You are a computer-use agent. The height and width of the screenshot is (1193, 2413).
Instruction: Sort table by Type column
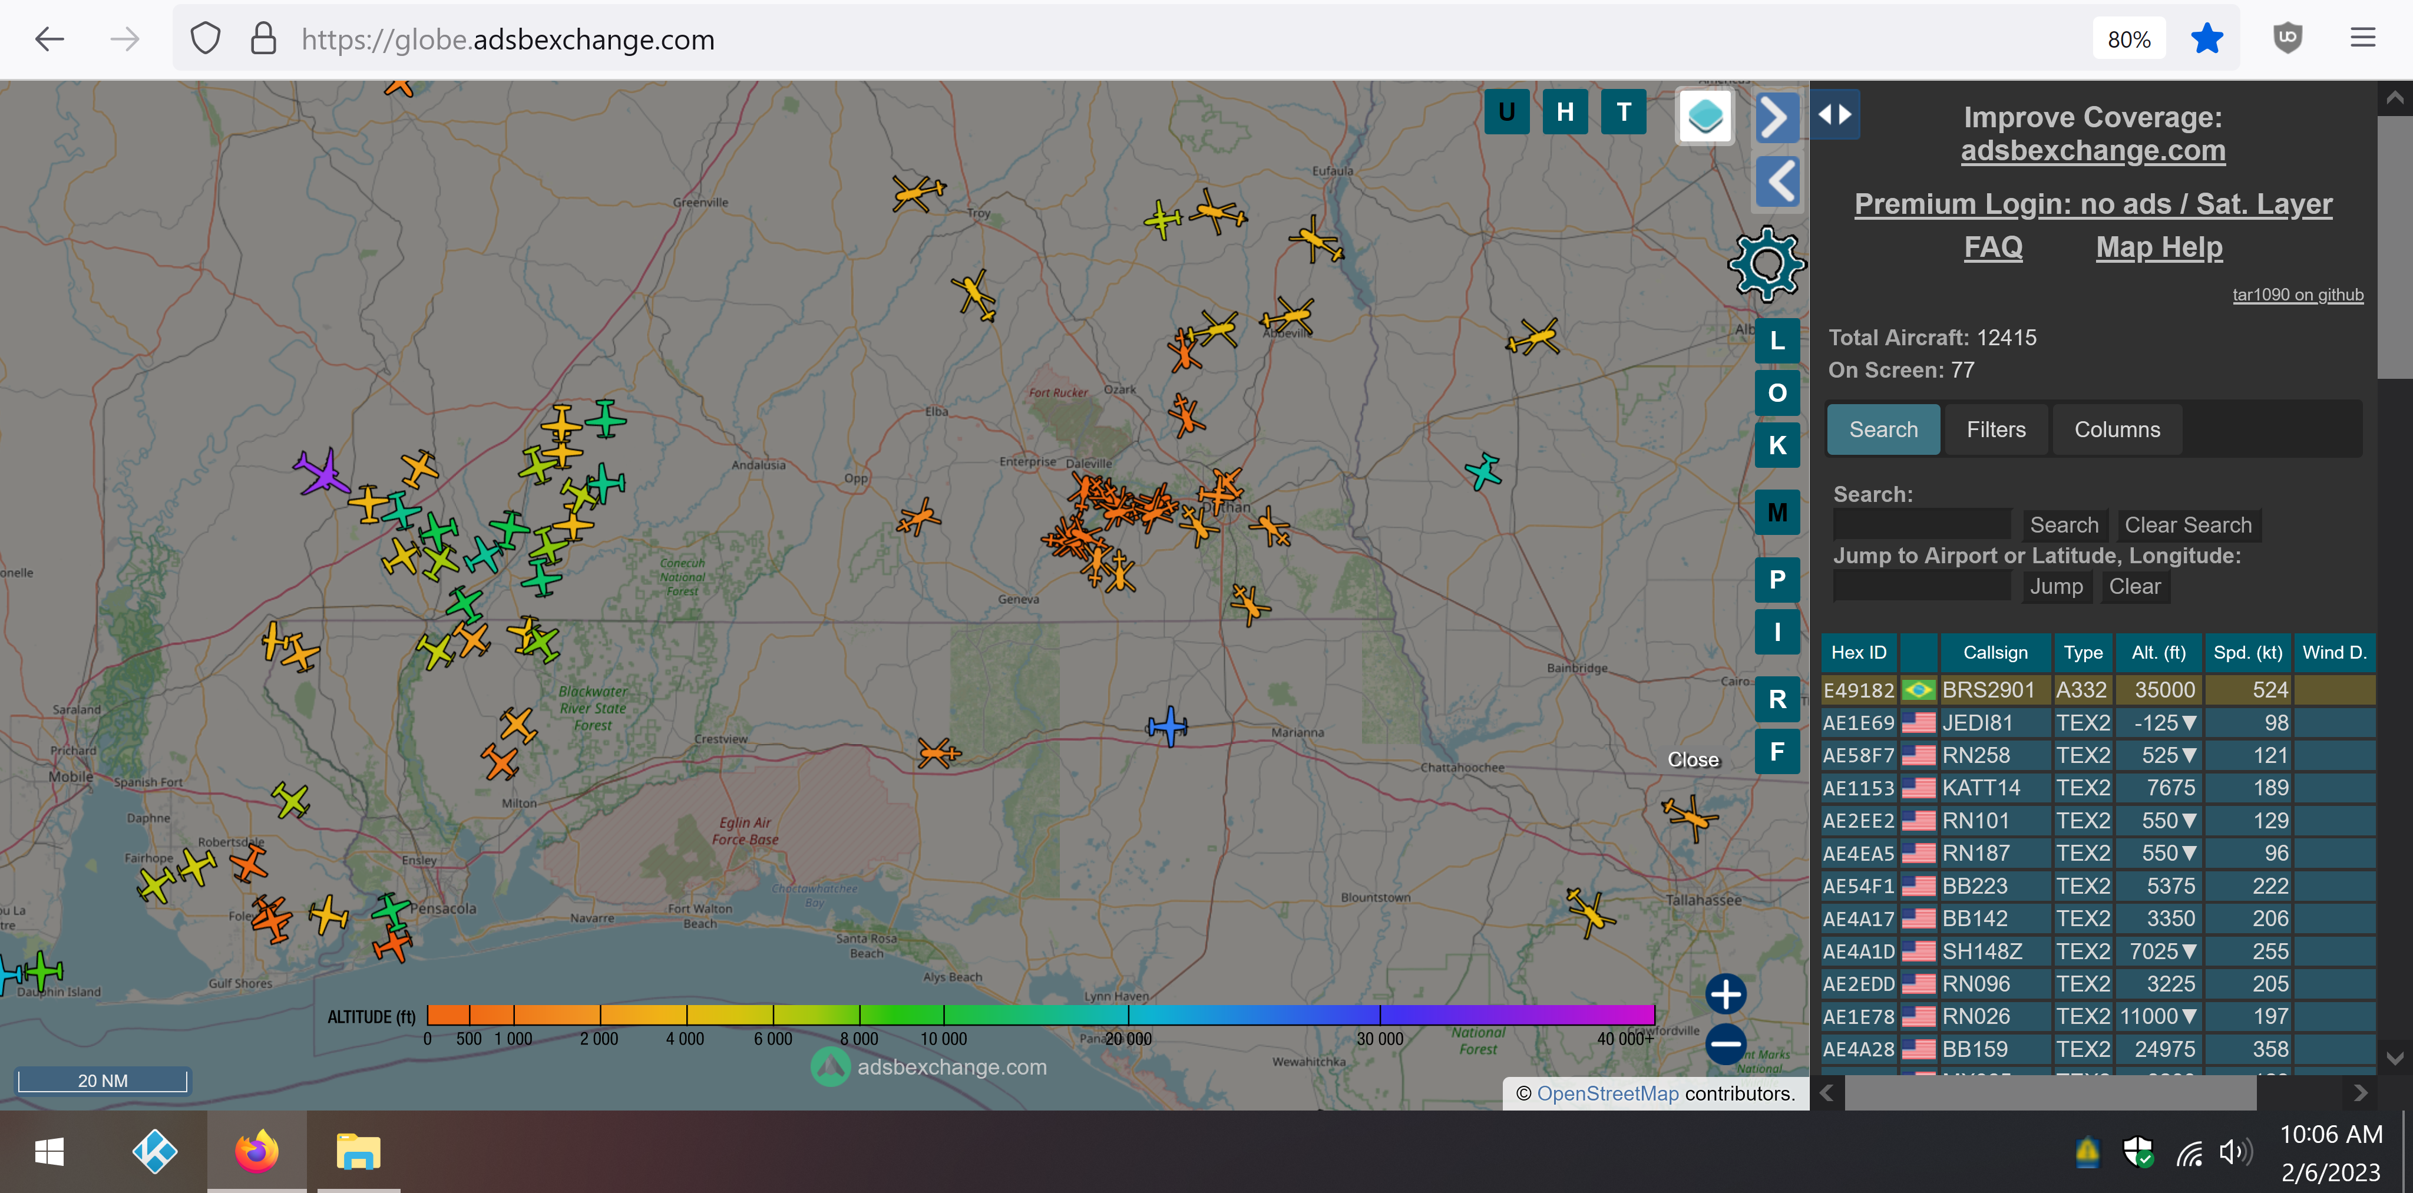point(2083,653)
